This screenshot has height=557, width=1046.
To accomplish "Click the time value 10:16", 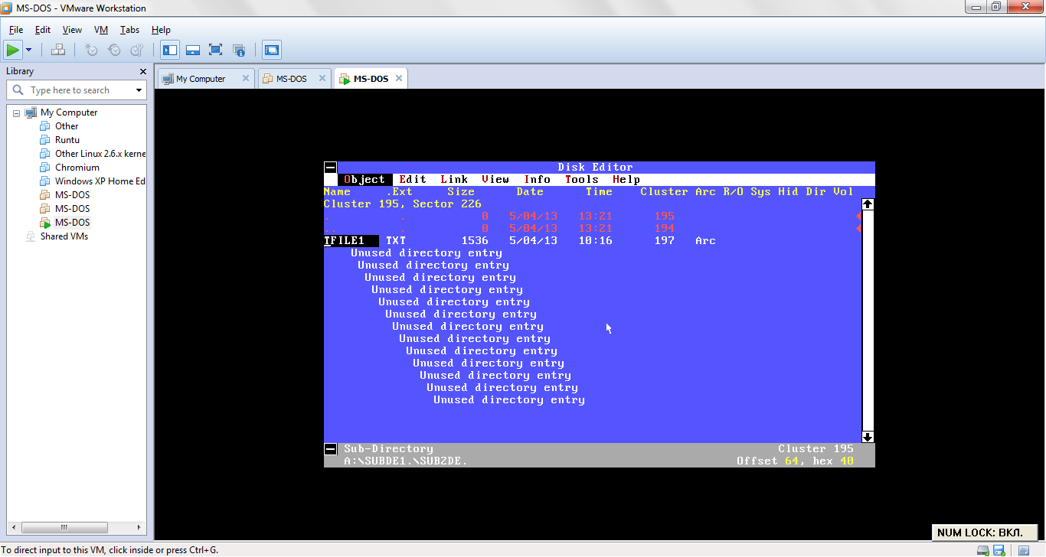I will 596,241.
